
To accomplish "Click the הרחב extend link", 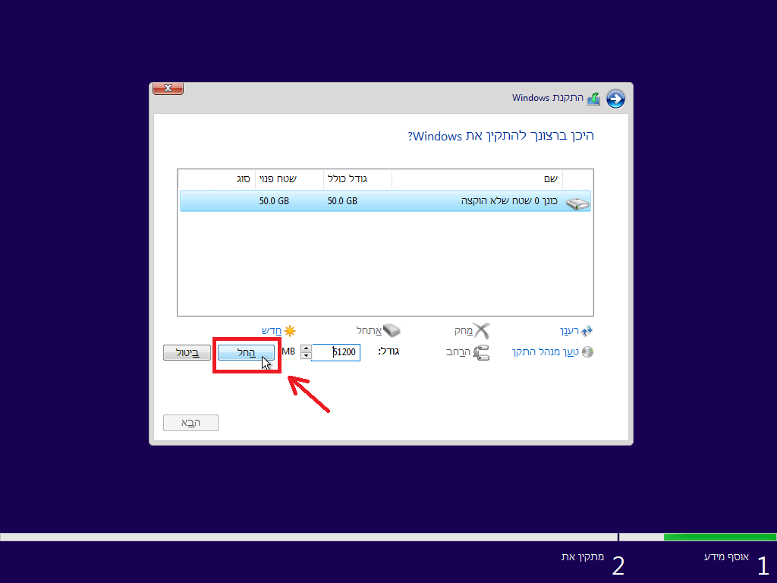I will click(x=458, y=352).
